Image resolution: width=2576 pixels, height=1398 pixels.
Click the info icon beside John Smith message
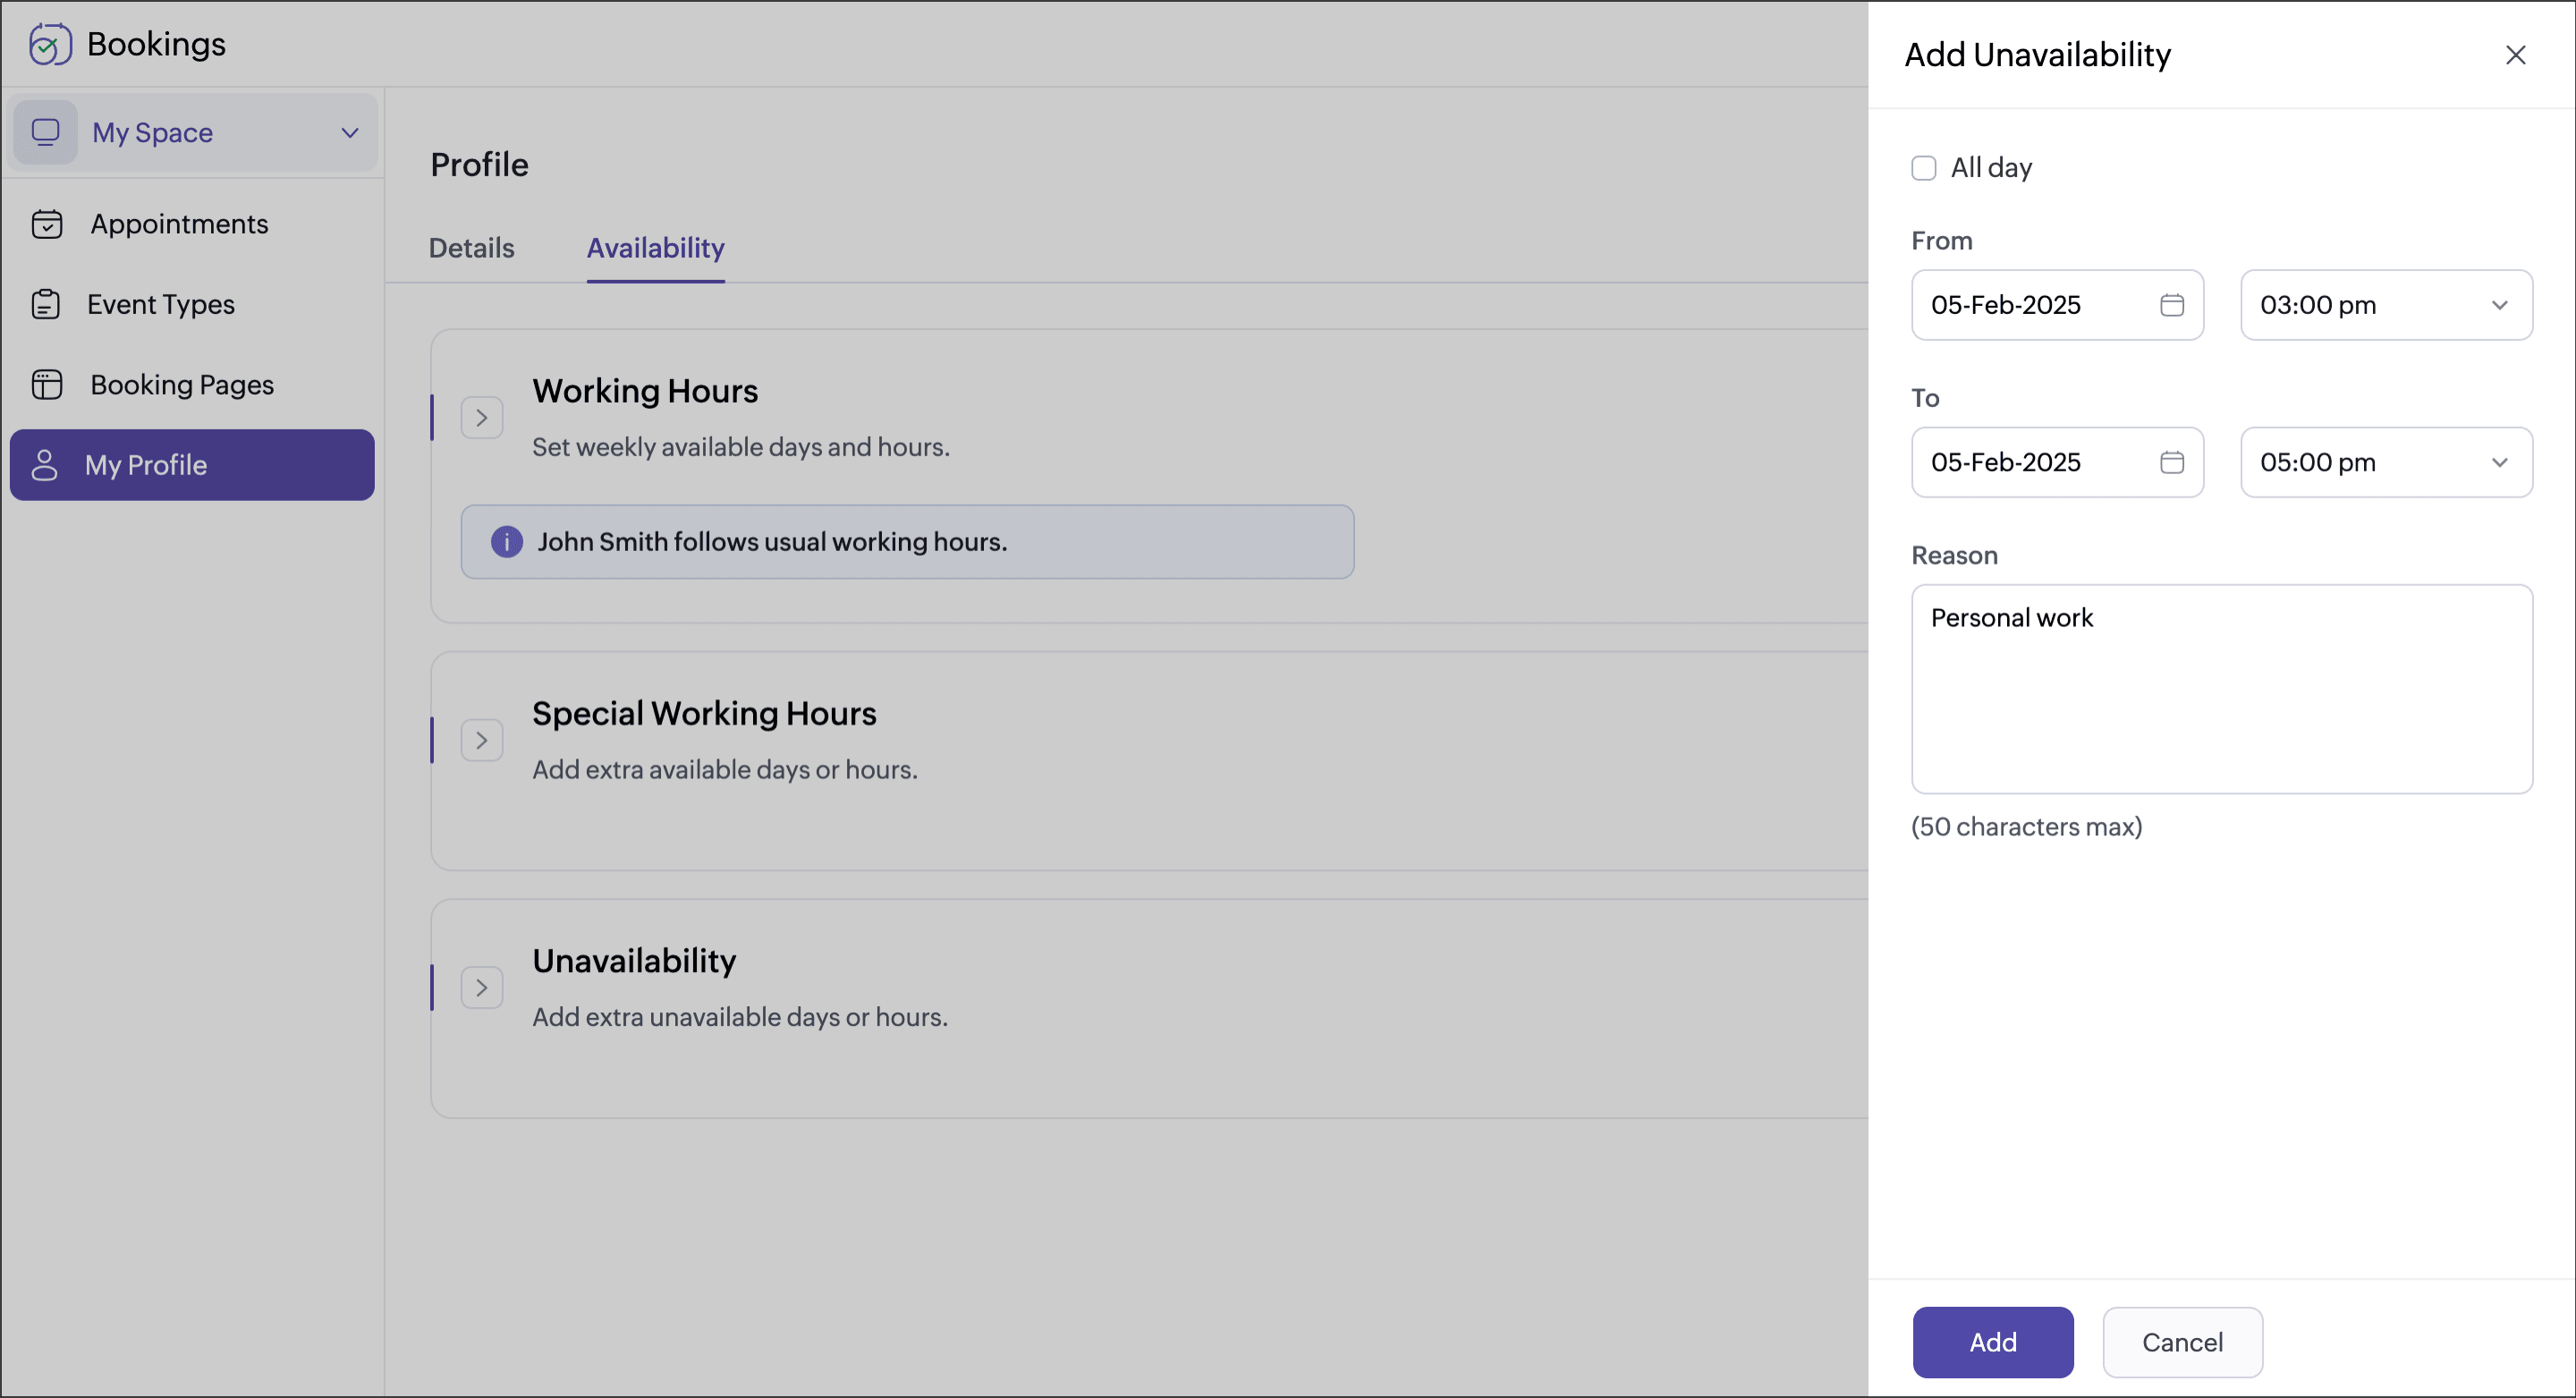[507, 542]
